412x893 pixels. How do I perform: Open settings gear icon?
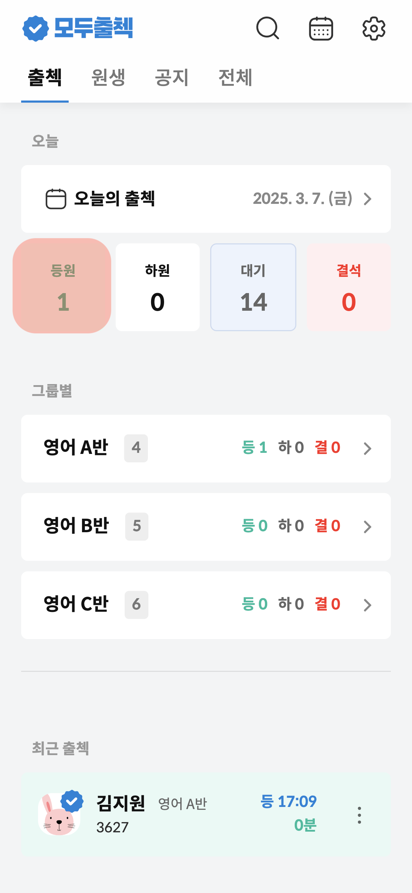pos(374,29)
